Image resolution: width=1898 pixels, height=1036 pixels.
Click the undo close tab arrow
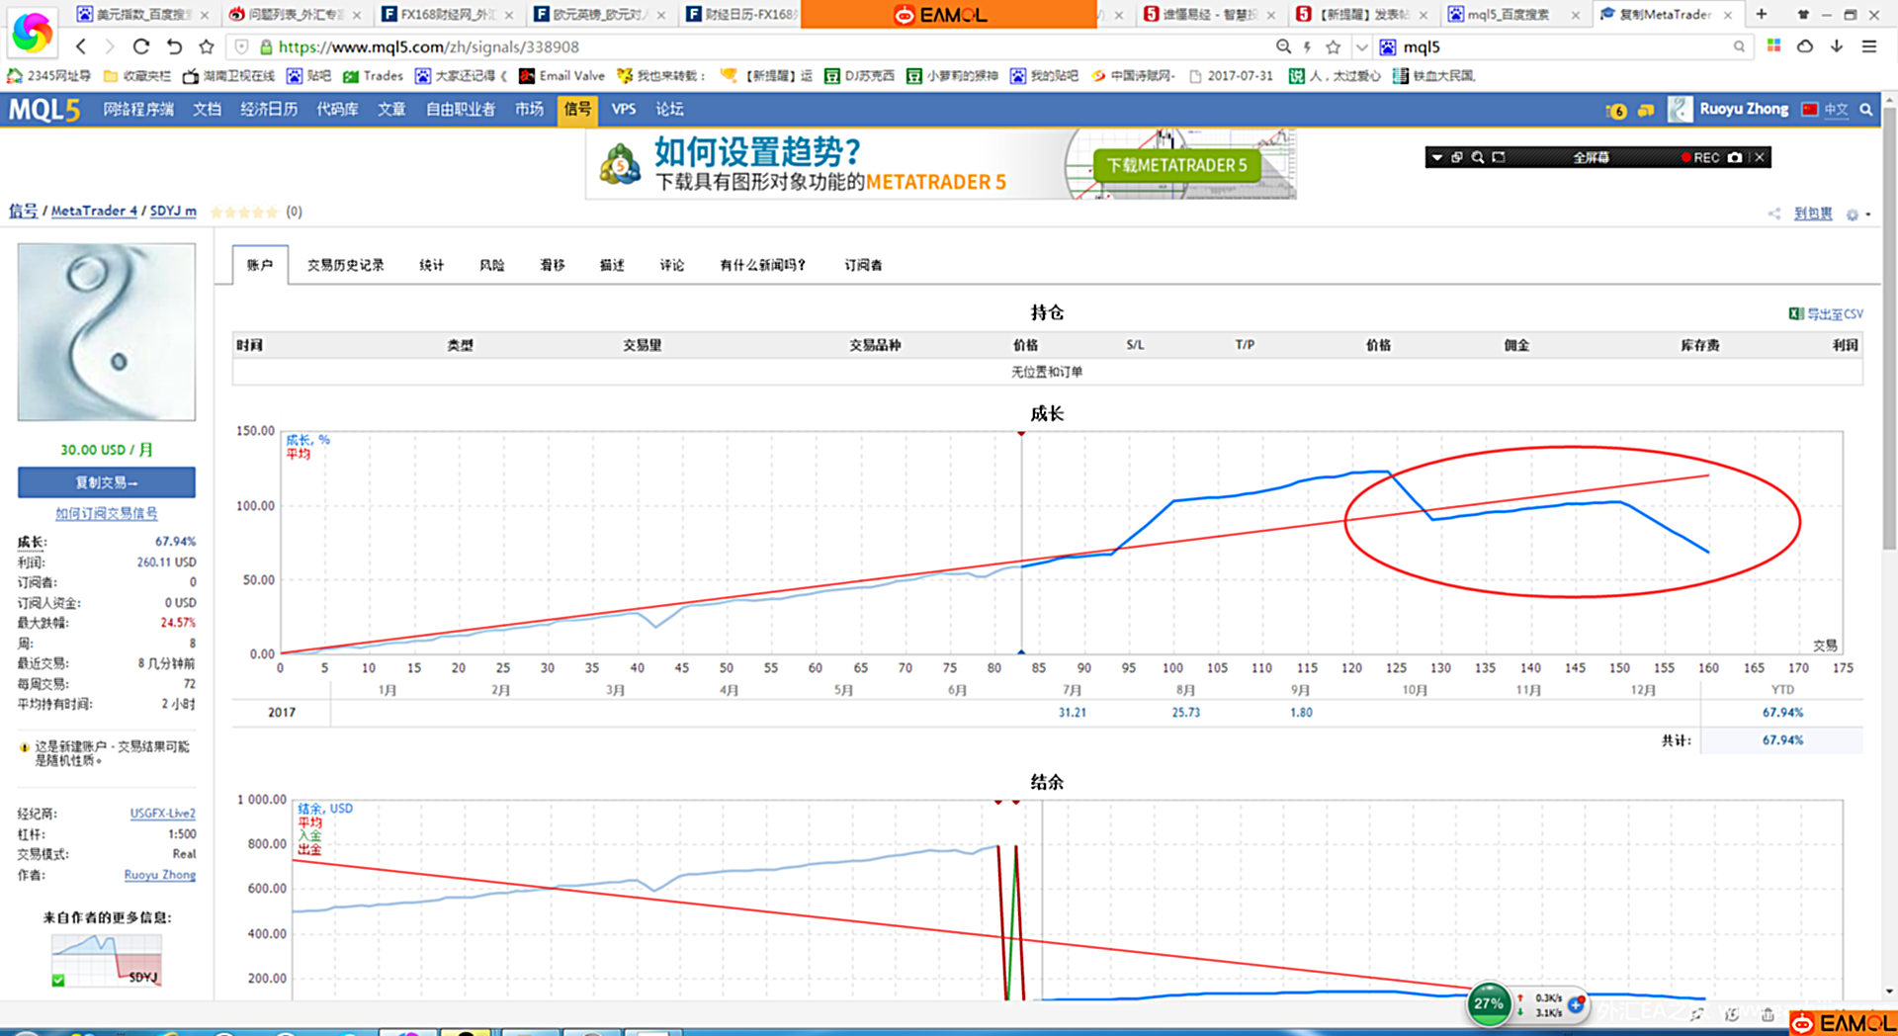[174, 46]
